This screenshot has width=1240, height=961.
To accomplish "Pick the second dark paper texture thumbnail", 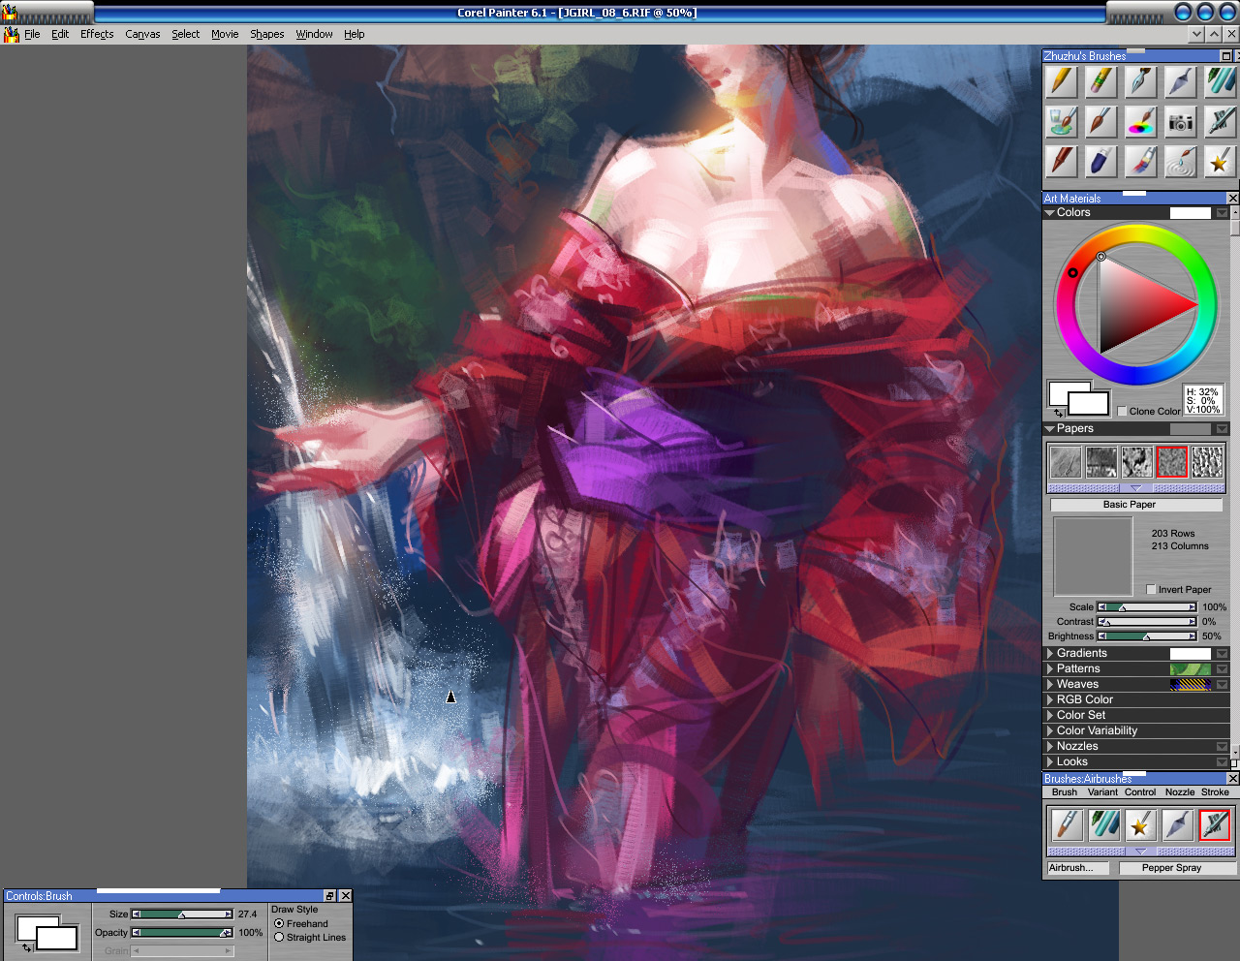I will [x=1101, y=462].
